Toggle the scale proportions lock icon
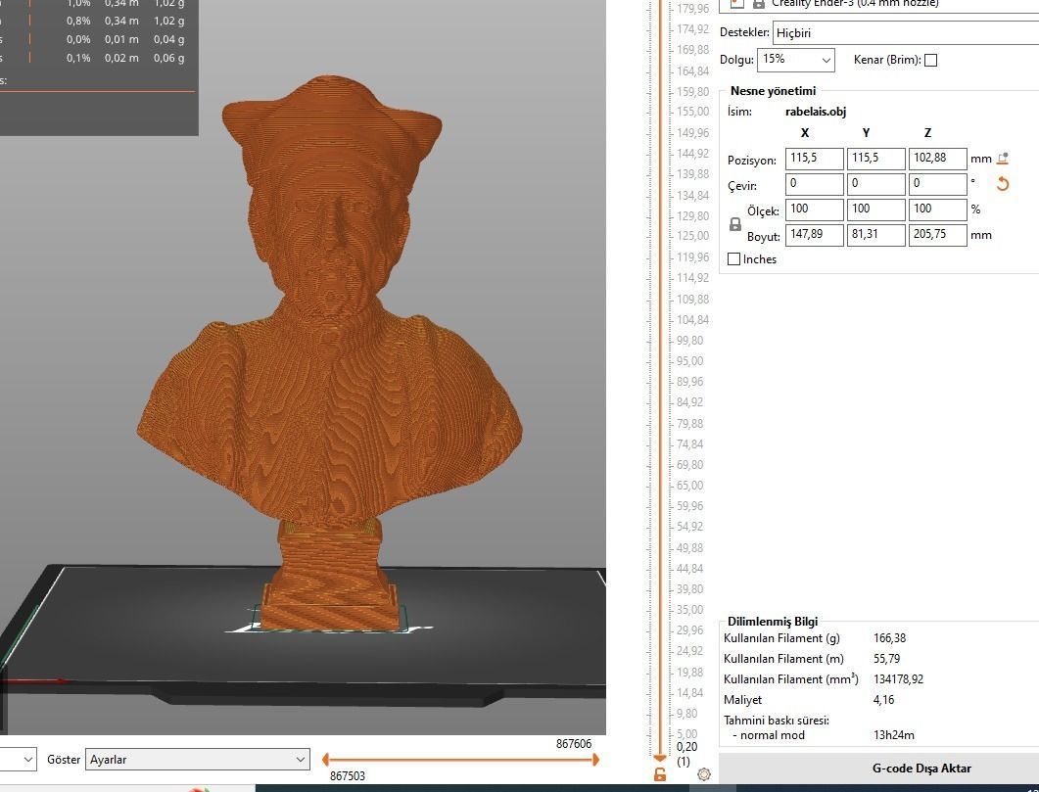Screen dimensions: 1039x792 (x=734, y=224)
